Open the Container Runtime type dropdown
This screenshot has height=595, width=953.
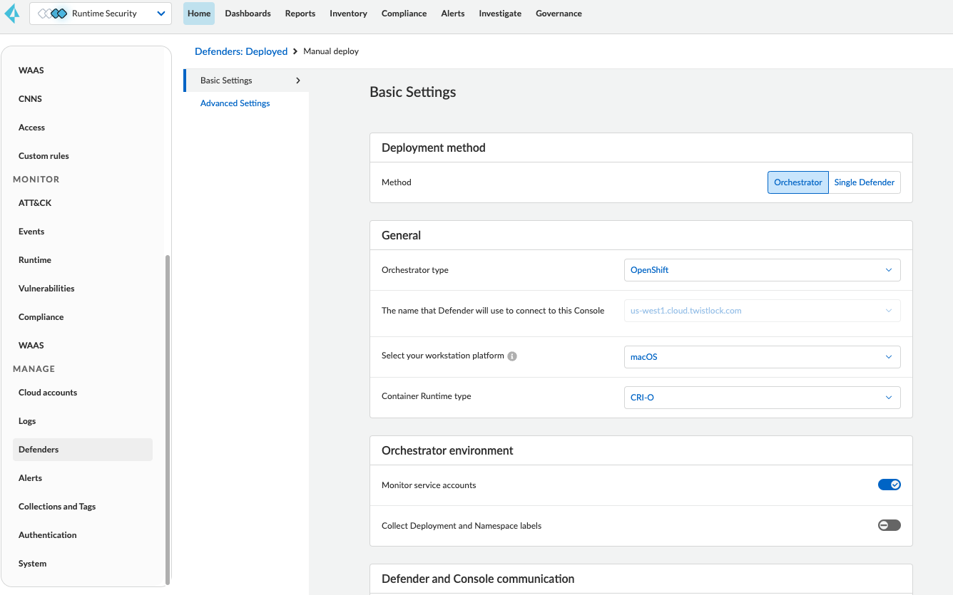pos(762,397)
